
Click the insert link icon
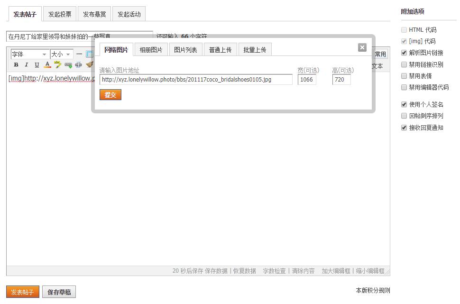pos(68,65)
